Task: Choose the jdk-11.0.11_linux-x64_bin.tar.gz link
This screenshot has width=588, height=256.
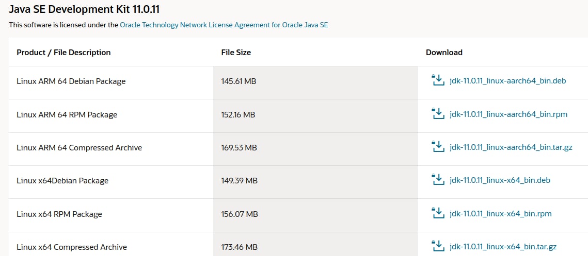Action: 503,247
